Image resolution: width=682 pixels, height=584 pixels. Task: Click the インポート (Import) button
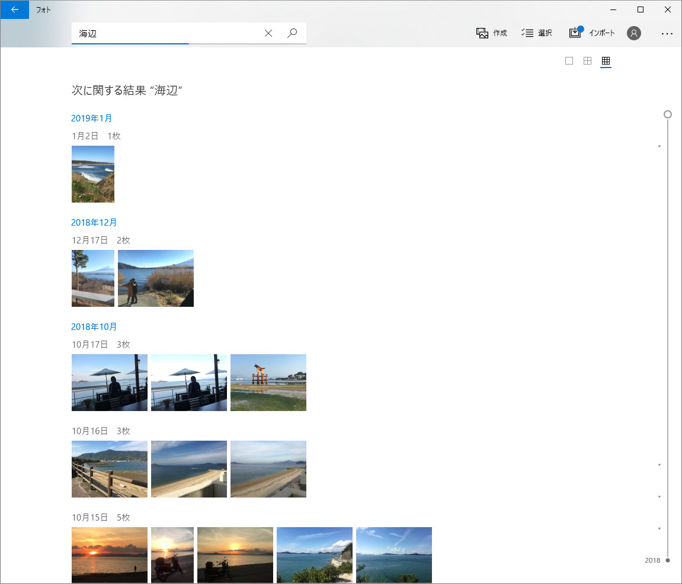point(592,33)
